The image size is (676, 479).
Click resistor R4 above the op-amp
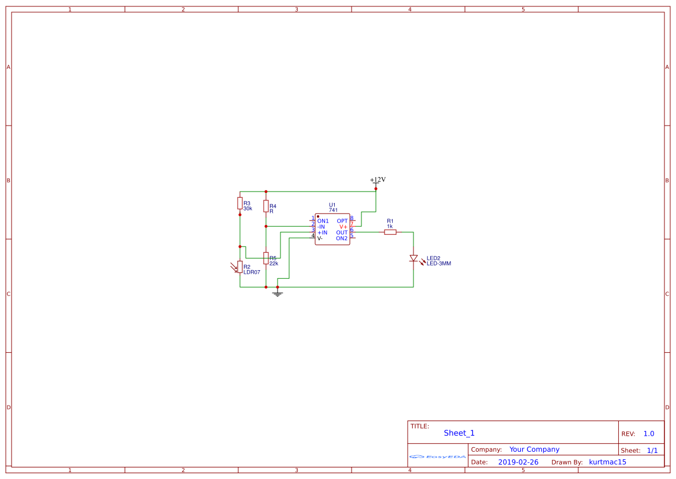(265, 205)
